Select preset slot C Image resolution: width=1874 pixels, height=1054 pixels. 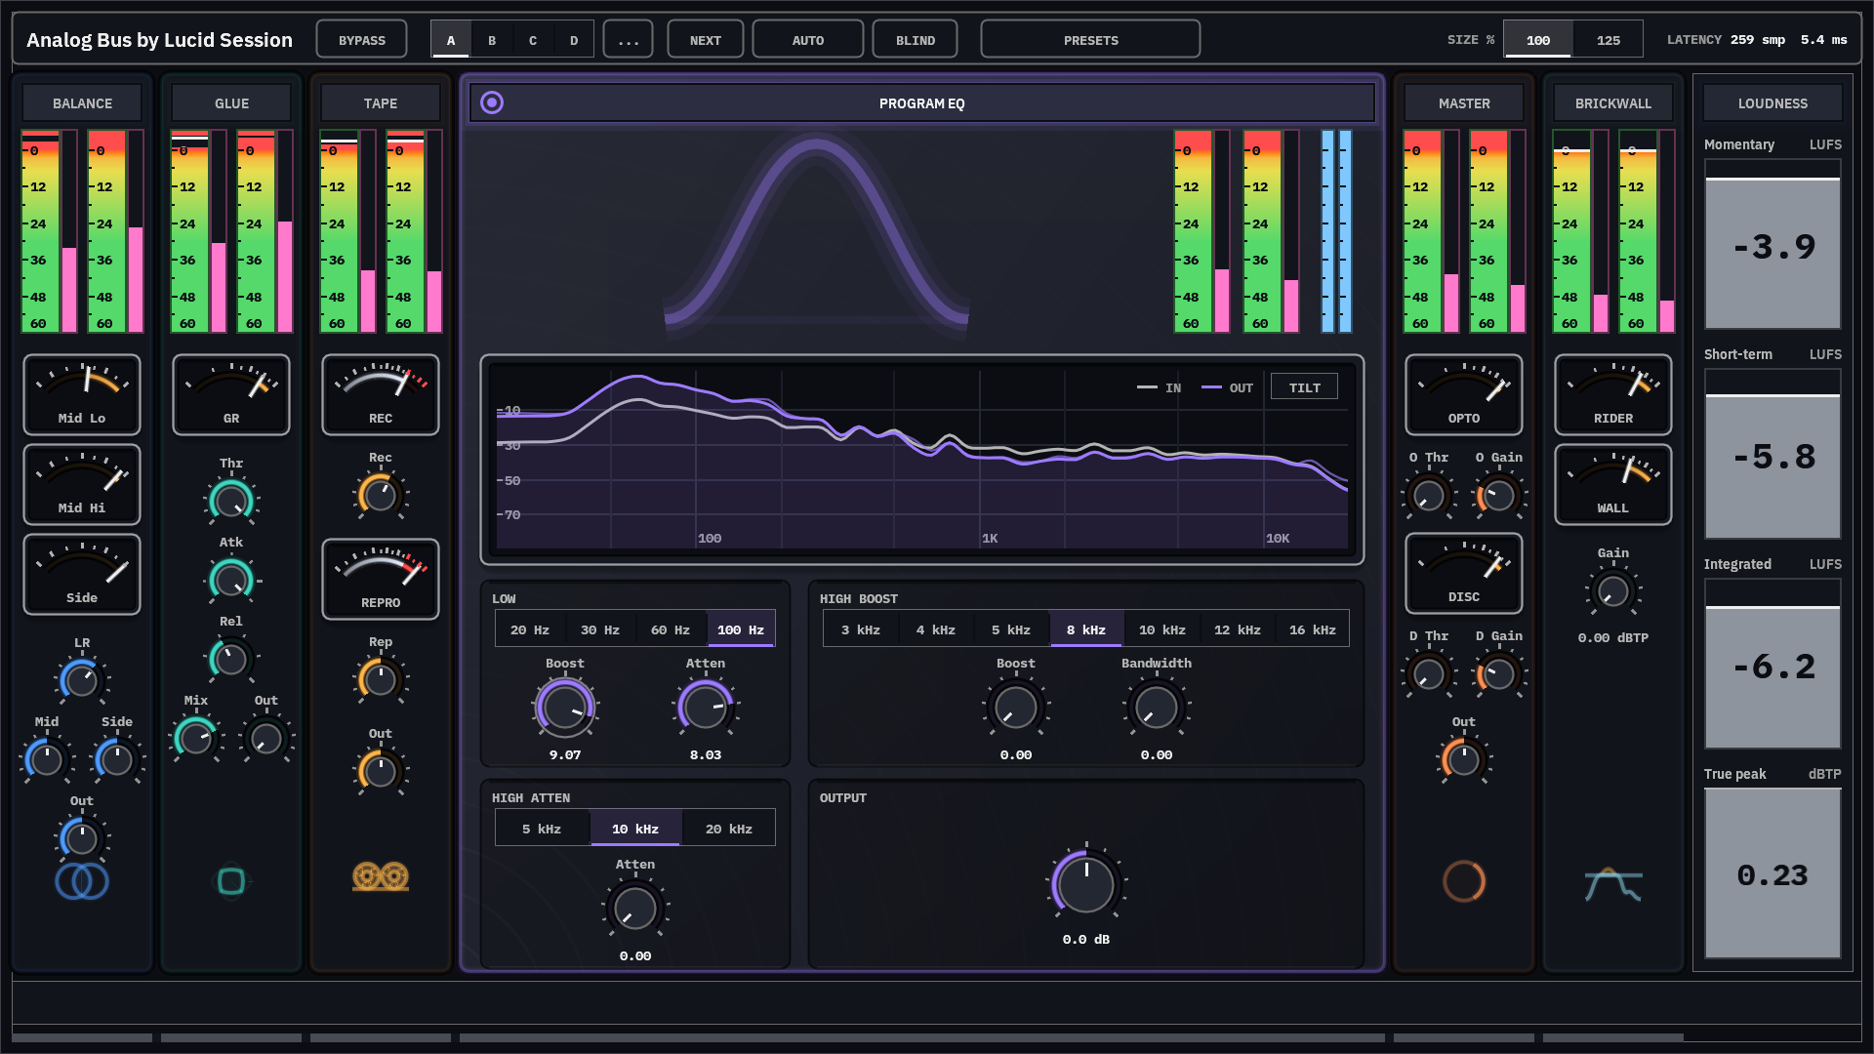[x=533, y=40]
